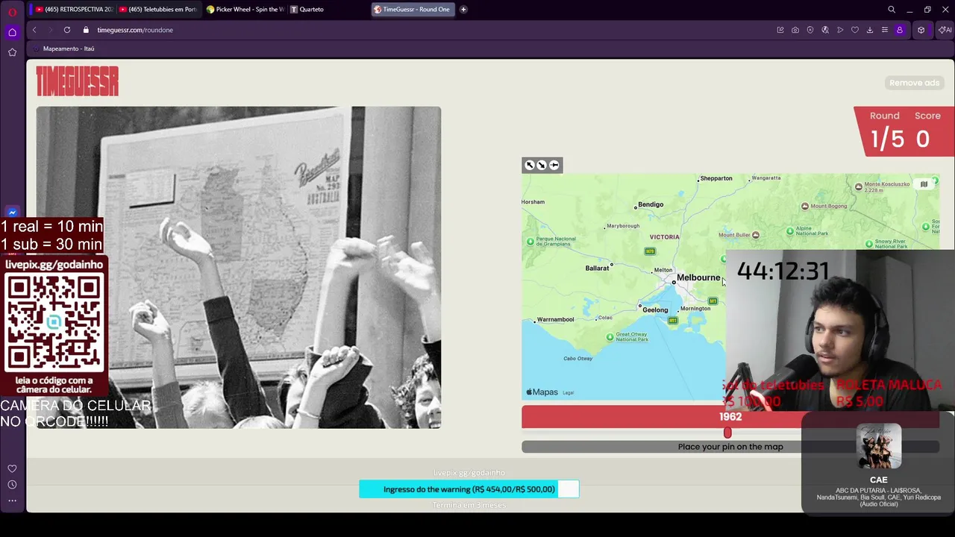Viewport: 955px width, 537px height.
Task: Click Mount Buller marker on map
Action: point(756,235)
